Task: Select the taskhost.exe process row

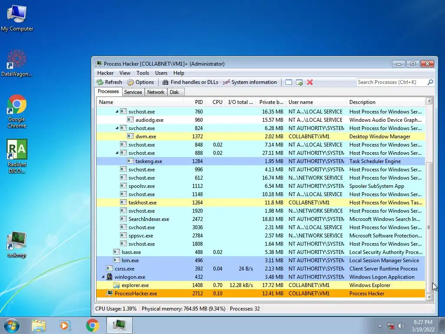Action: (261, 203)
